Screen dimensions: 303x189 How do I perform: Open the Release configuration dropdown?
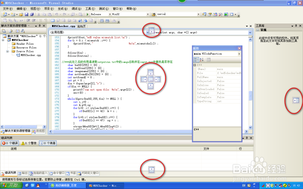(x=110, y=14)
